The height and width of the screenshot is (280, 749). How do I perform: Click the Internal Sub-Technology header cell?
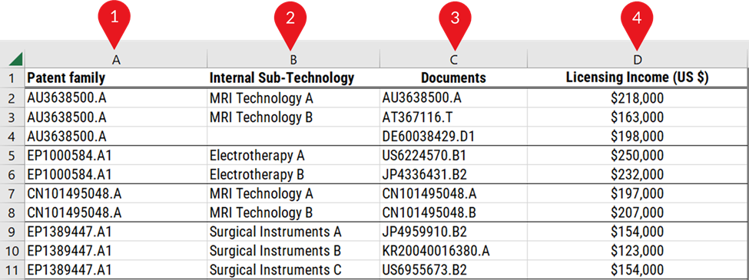pos(293,77)
